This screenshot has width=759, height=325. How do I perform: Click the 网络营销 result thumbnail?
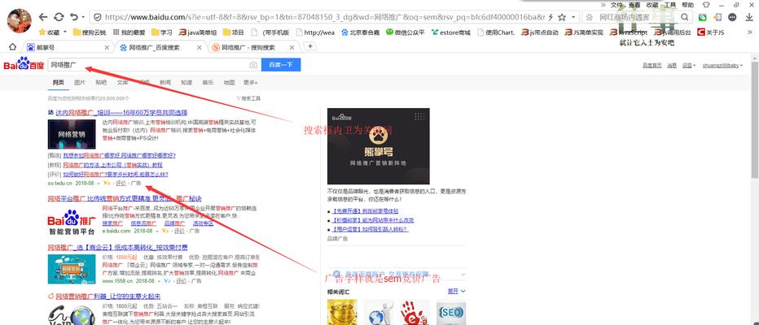point(72,134)
